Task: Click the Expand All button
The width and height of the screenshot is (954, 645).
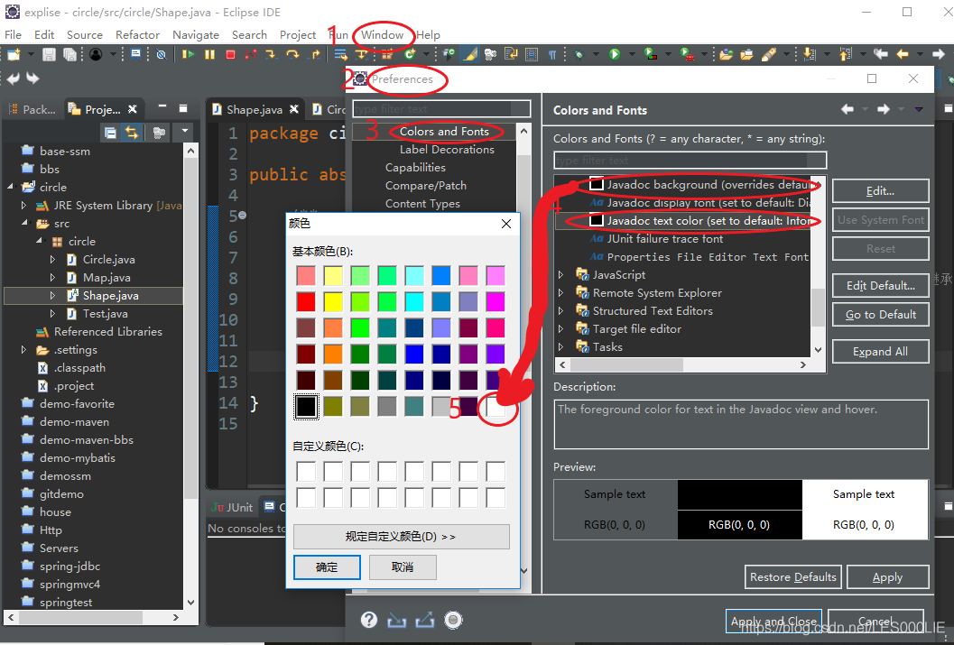Action: click(x=880, y=352)
